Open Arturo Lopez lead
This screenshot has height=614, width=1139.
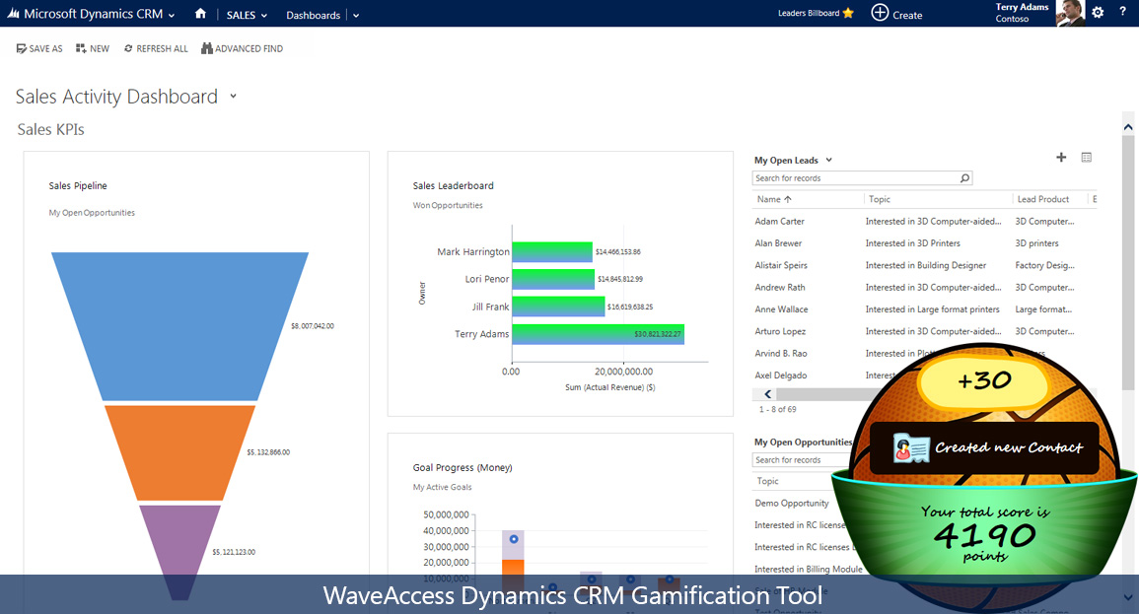point(780,332)
